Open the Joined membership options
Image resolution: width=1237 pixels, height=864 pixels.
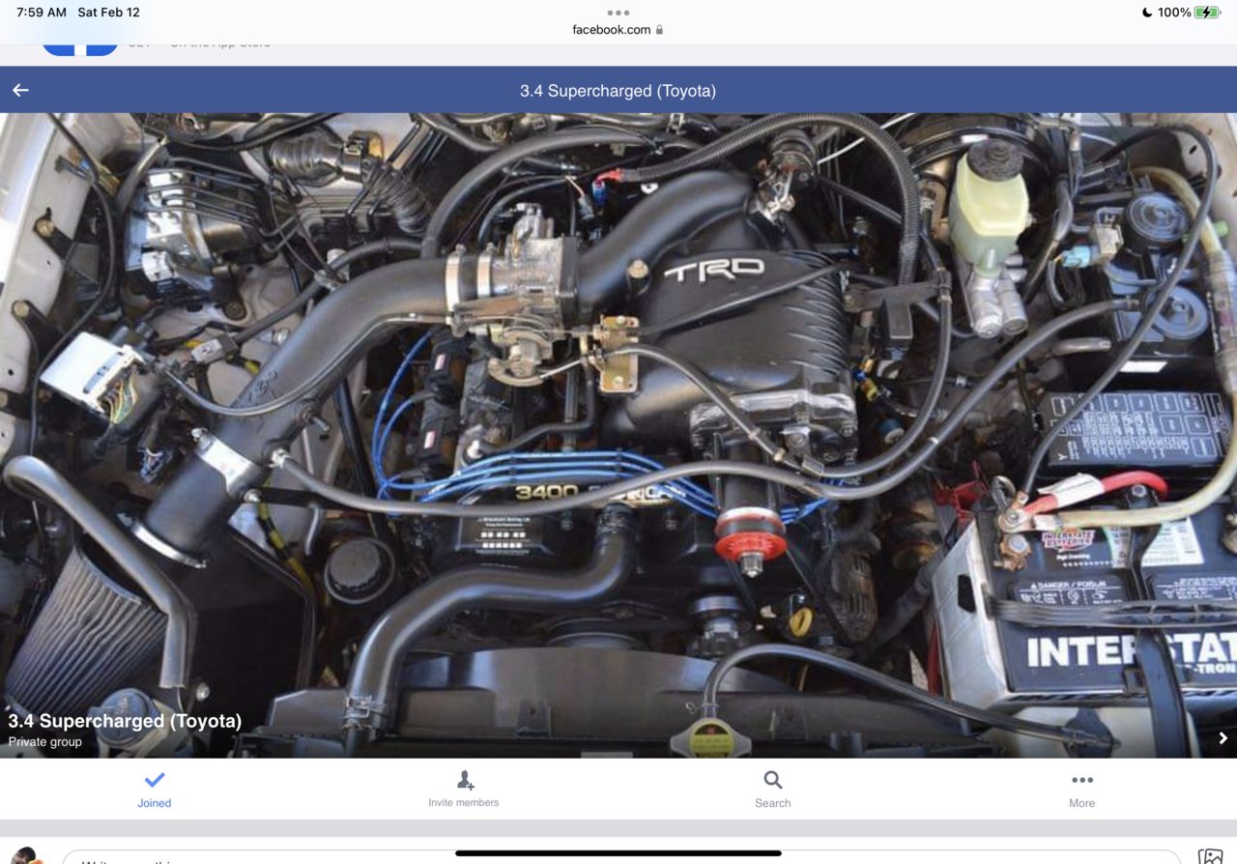pyautogui.click(x=155, y=789)
